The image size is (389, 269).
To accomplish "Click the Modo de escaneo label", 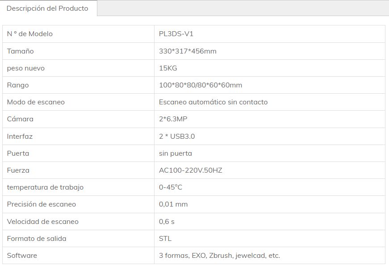I will 36,102.
